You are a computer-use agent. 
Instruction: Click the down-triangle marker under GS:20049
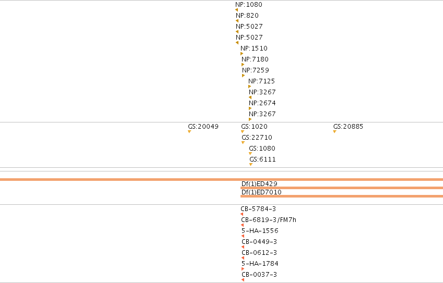189,131
